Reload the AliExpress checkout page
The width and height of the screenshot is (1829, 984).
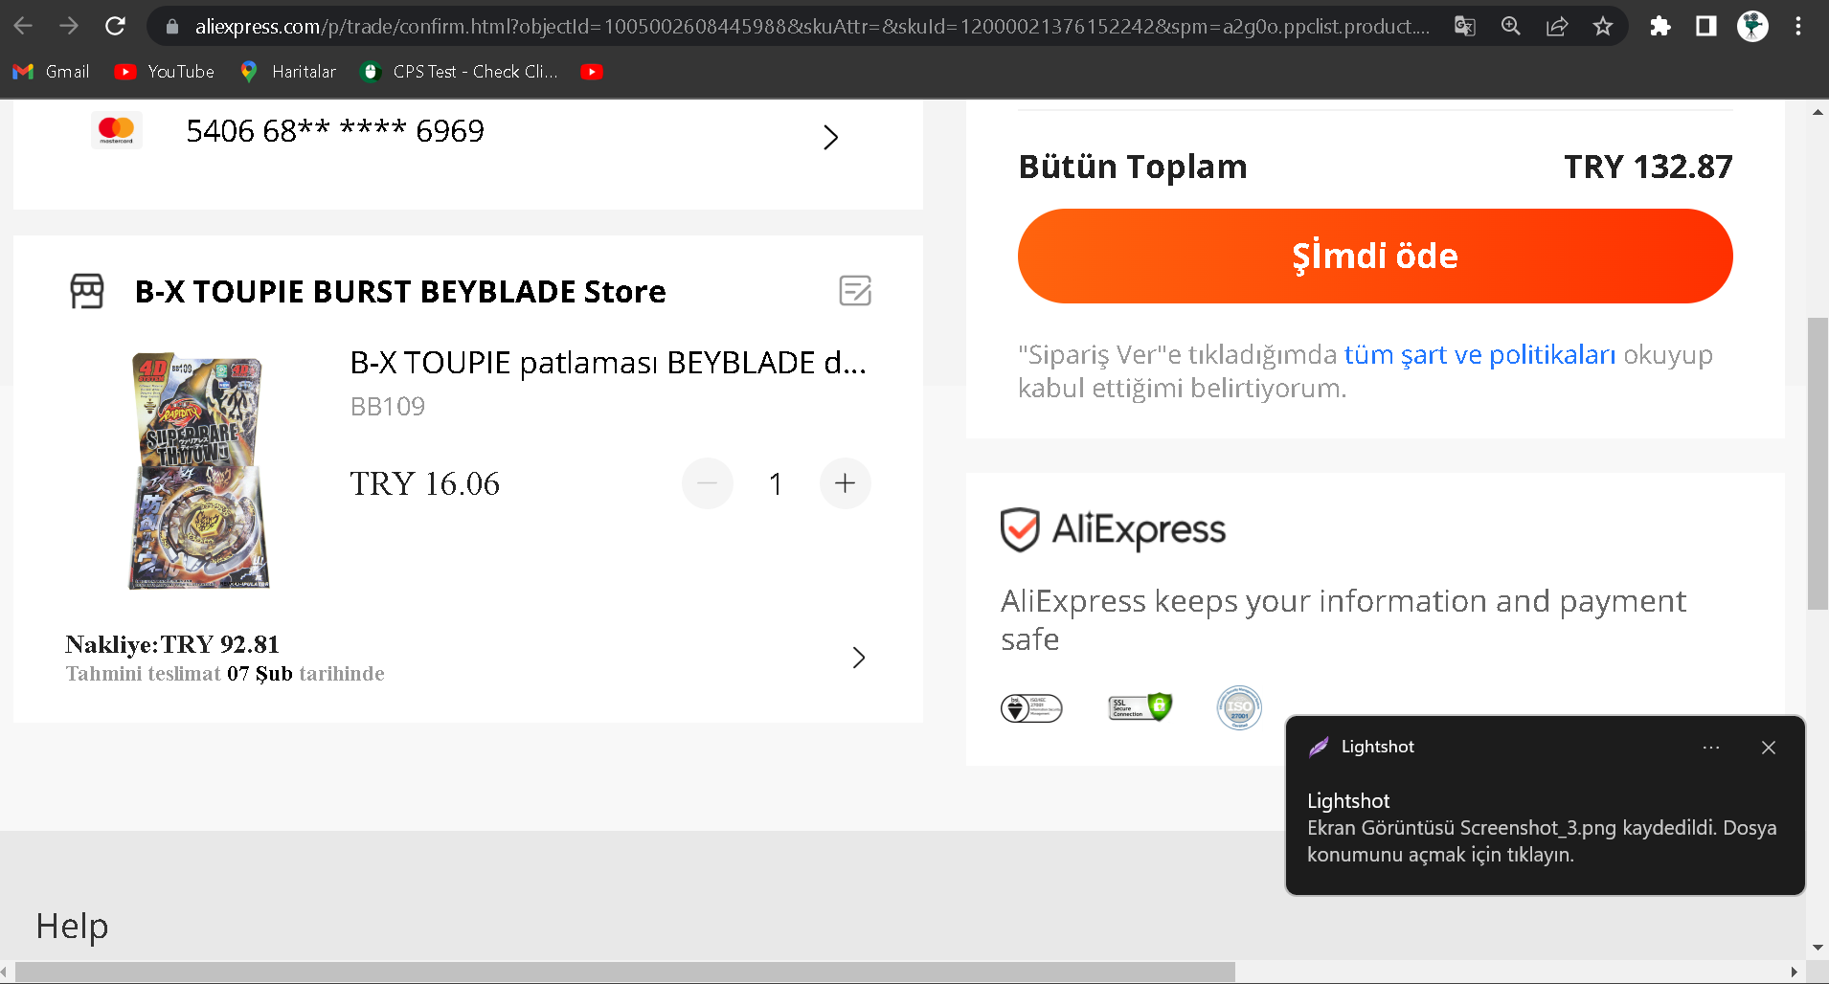click(x=115, y=26)
